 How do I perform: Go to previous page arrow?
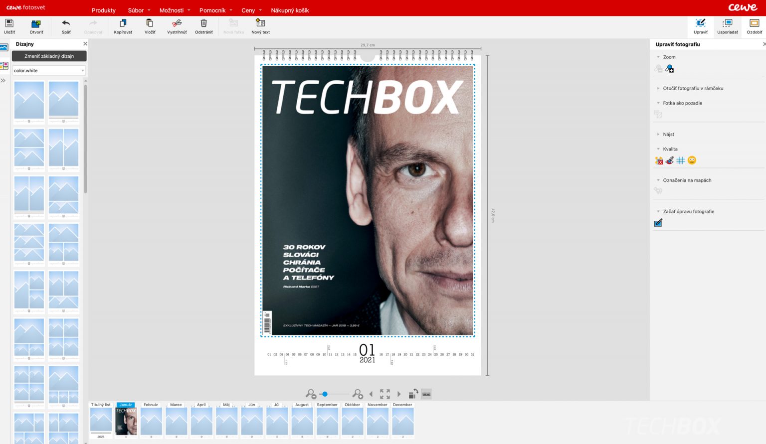(371, 394)
